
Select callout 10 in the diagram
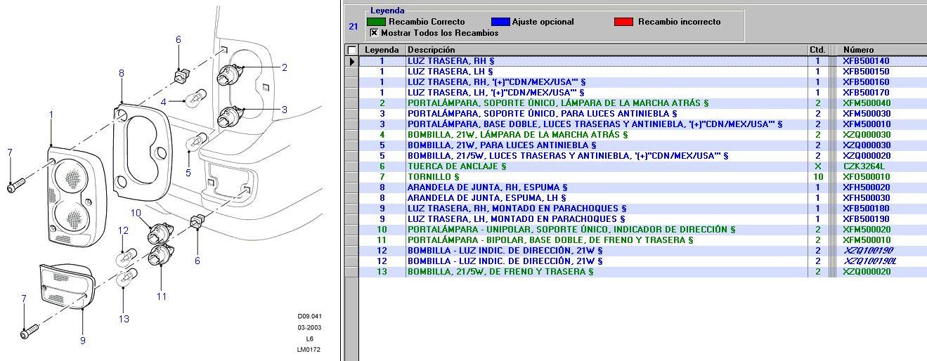coord(136,213)
